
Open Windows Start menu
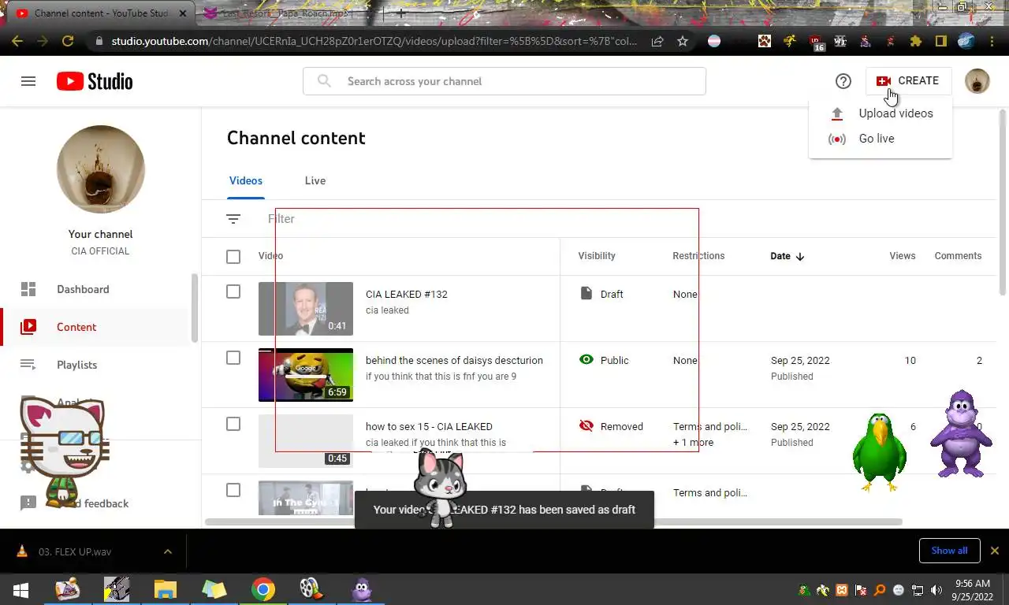pyautogui.click(x=20, y=589)
